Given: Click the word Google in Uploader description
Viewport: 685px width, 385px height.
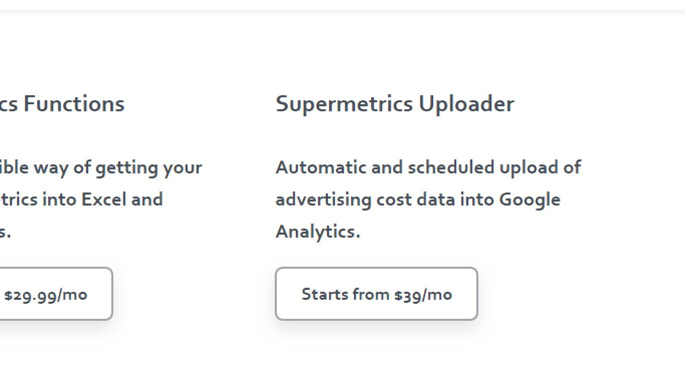Looking at the screenshot, I should pos(530,200).
